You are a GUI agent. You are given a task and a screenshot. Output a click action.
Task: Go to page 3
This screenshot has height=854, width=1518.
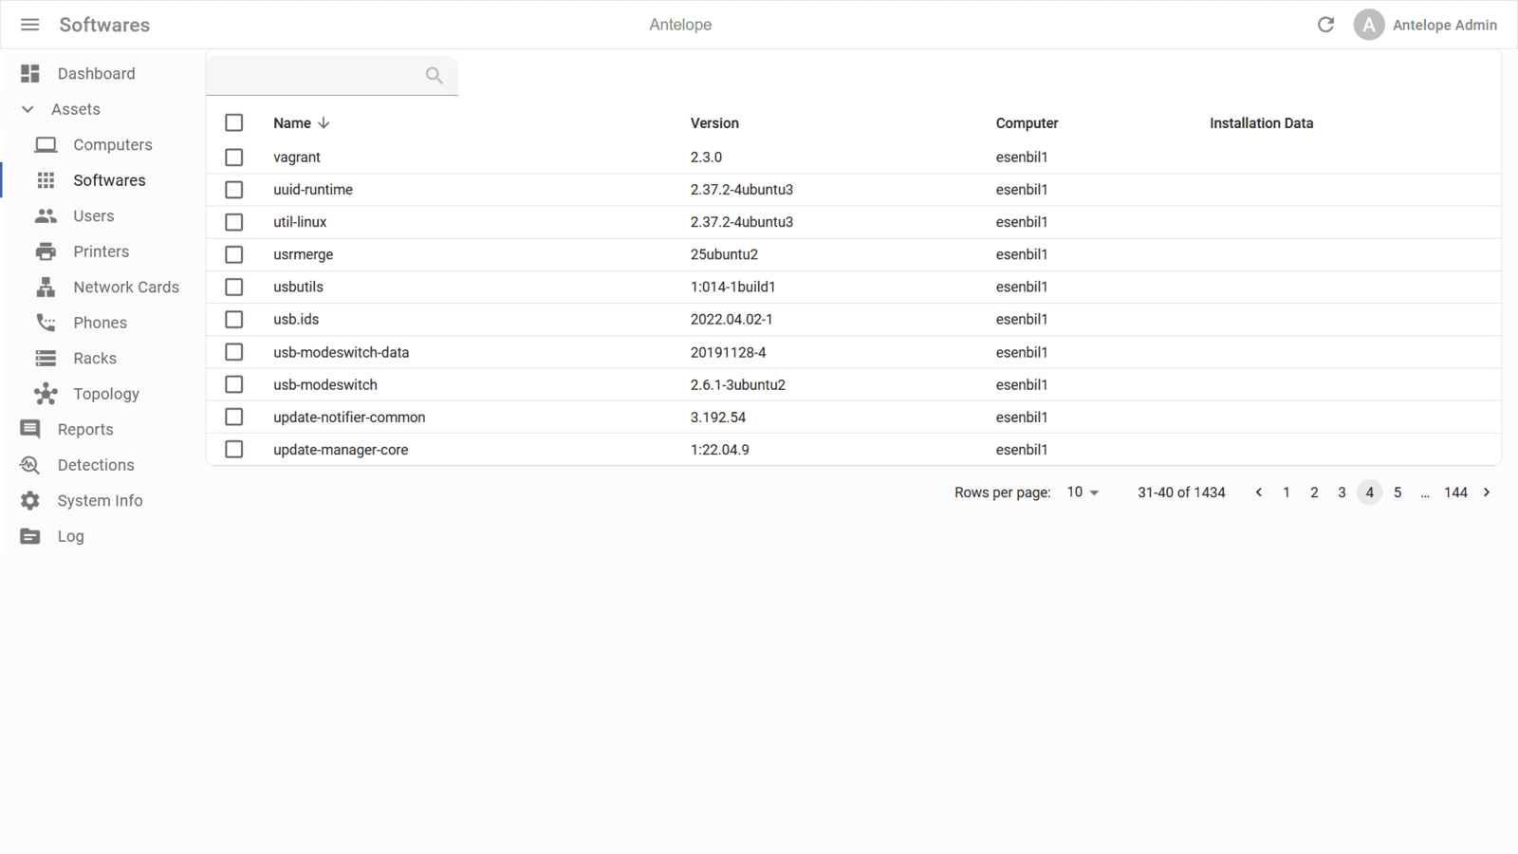coord(1342,492)
